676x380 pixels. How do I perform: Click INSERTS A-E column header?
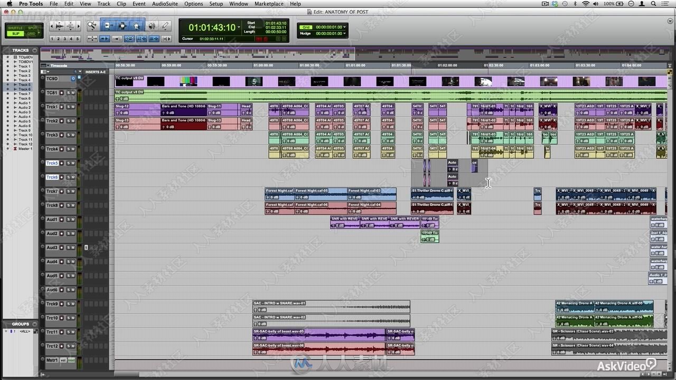[x=96, y=72]
